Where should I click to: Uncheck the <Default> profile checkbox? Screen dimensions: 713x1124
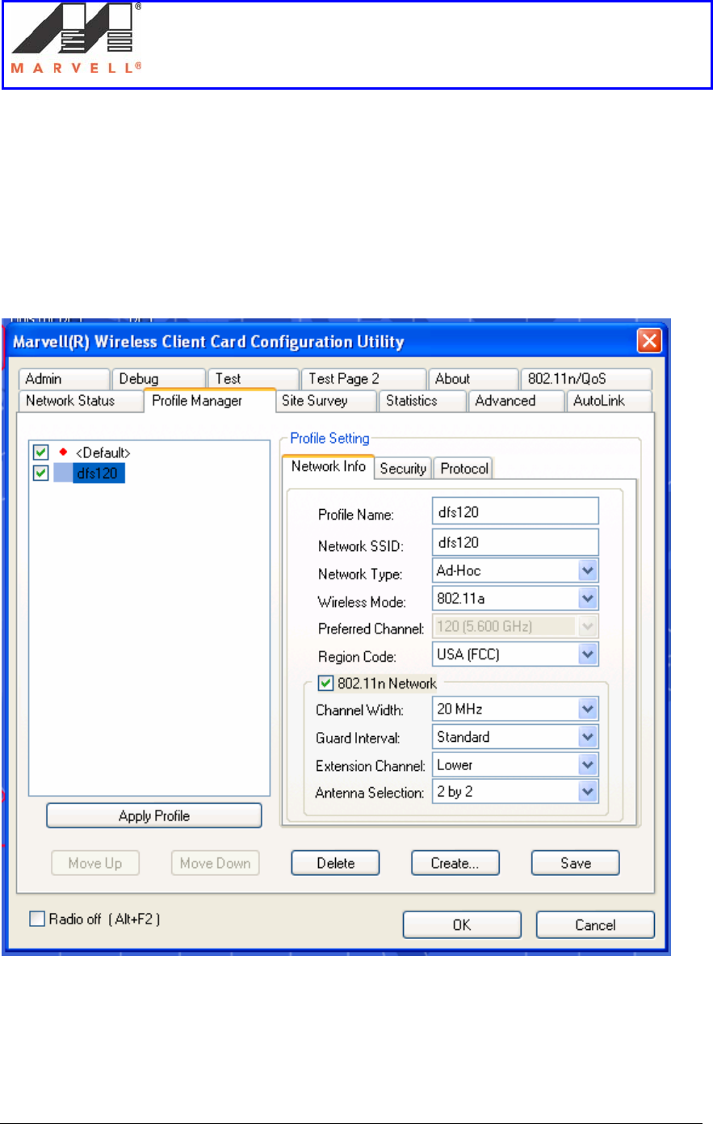click(x=41, y=453)
